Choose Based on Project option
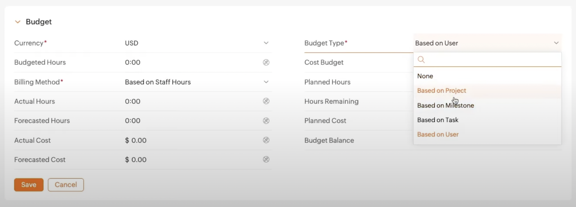Viewport: 576px width, 207px height. pyautogui.click(x=488, y=91)
